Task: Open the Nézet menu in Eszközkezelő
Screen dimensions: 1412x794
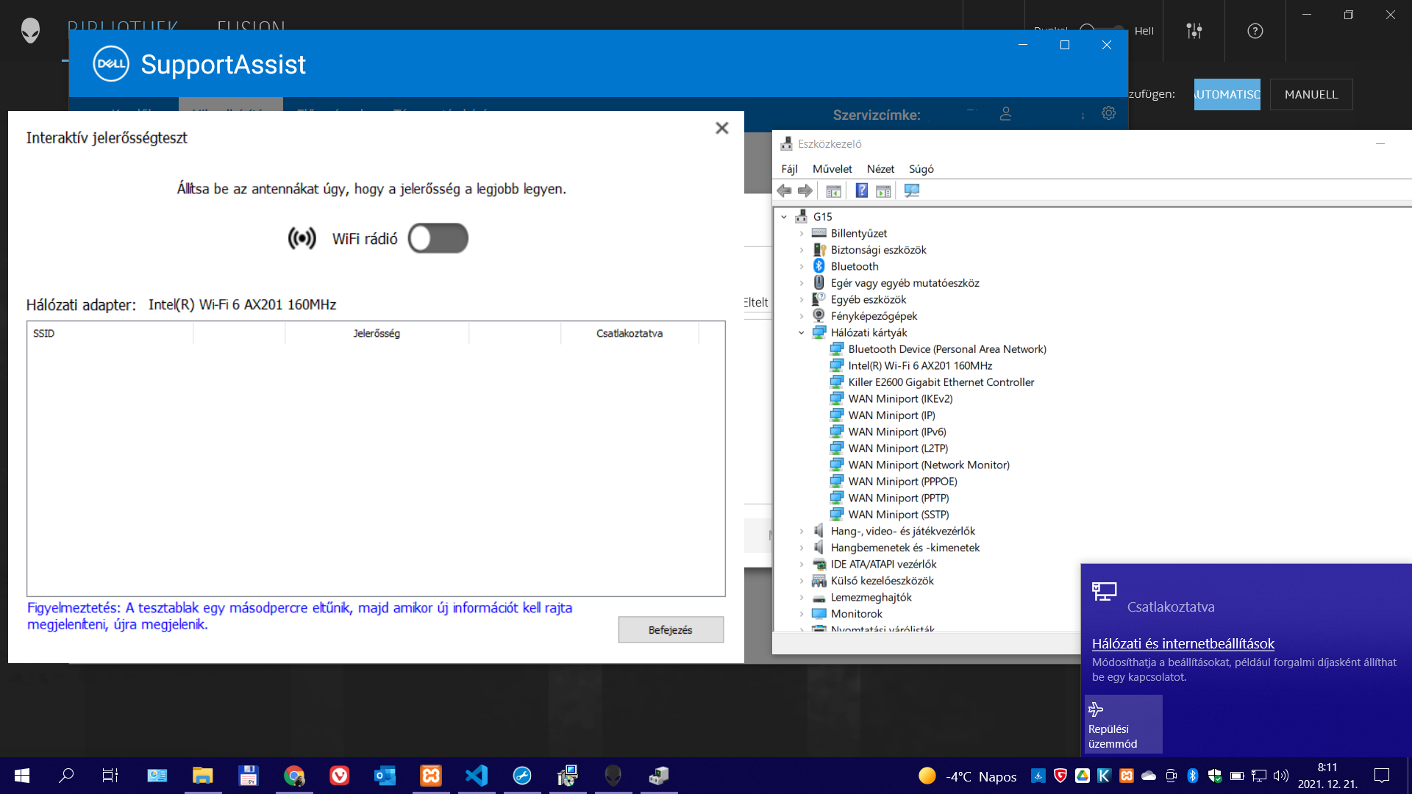Action: coord(880,169)
